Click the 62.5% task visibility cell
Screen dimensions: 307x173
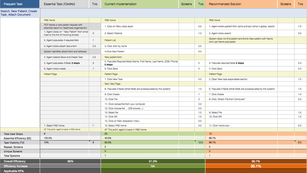(140, 143)
